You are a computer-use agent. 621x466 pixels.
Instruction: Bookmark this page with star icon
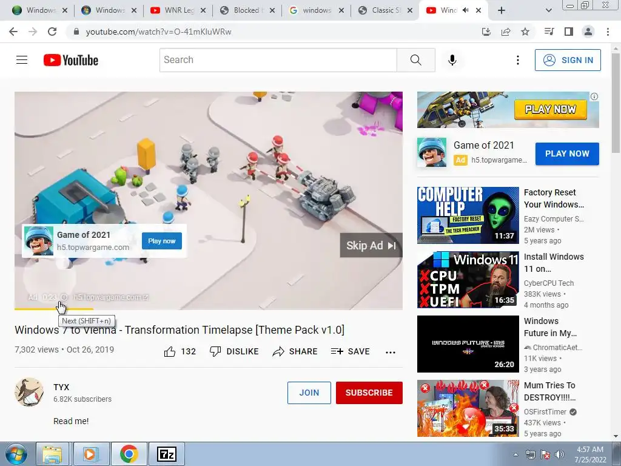pos(525,32)
